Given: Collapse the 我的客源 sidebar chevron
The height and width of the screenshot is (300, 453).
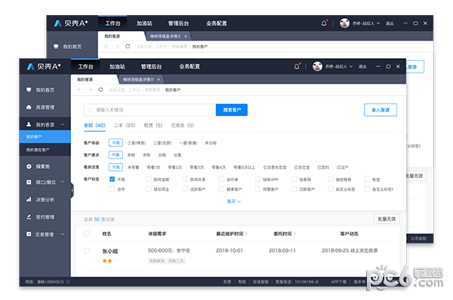Looking at the screenshot, I should coord(63,124).
